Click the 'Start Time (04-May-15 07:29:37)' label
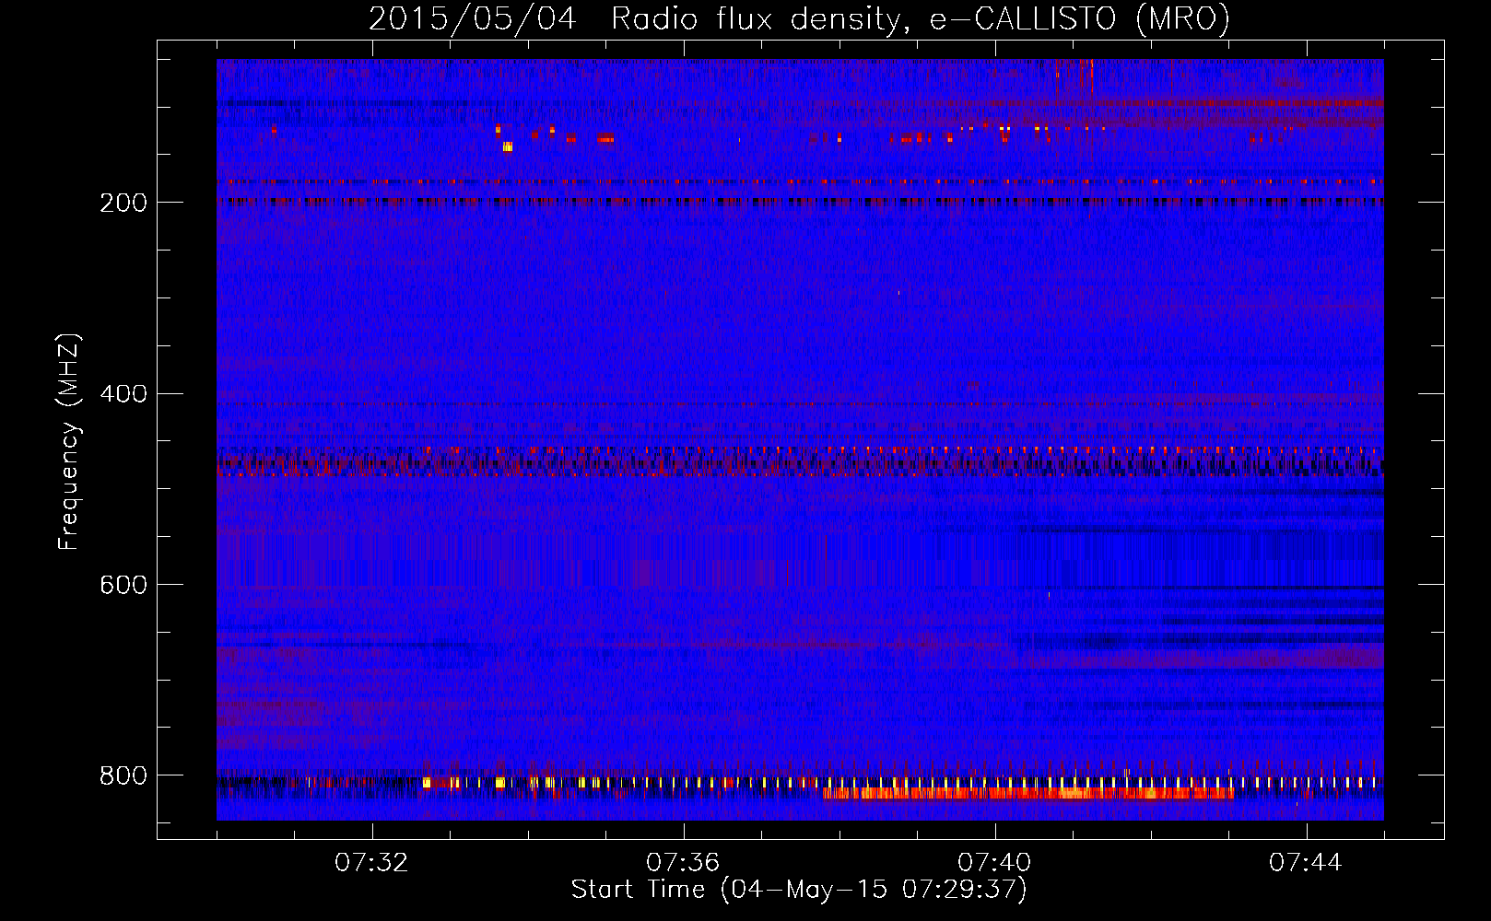 click(799, 890)
